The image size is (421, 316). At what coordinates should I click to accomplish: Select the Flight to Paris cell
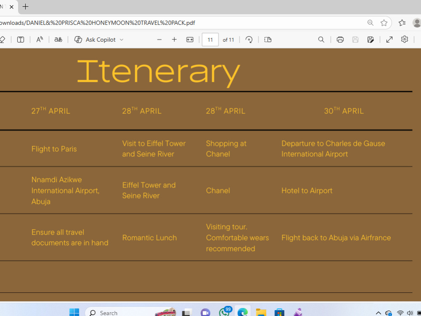coord(54,149)
